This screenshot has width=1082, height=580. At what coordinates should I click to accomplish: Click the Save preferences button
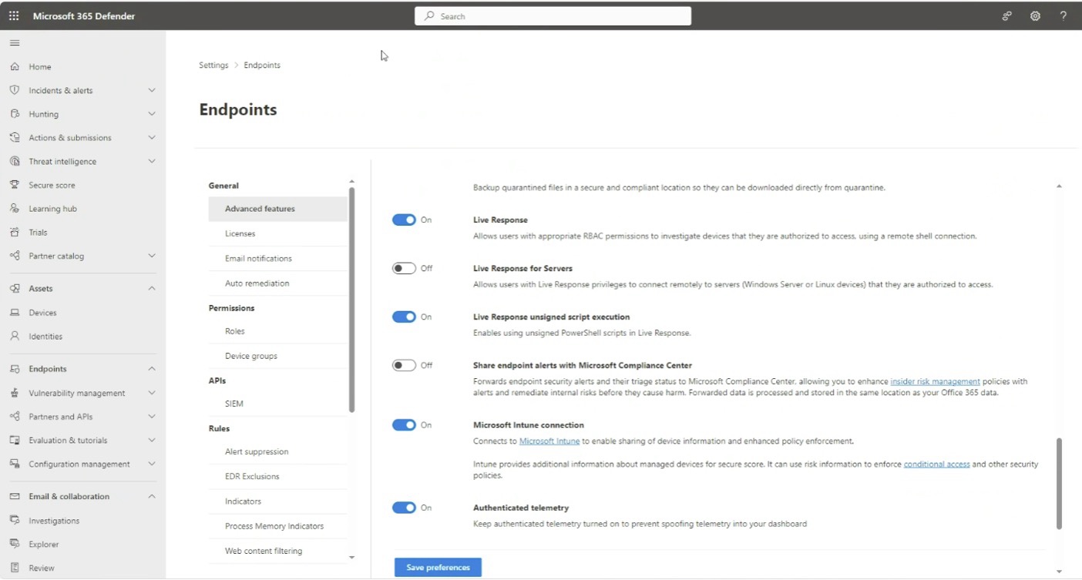[x=437, y=567]
